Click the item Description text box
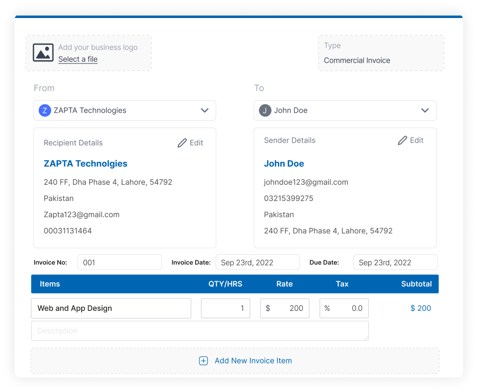The height and width of the screenshot is (392, 478). (x=200, y=331)
